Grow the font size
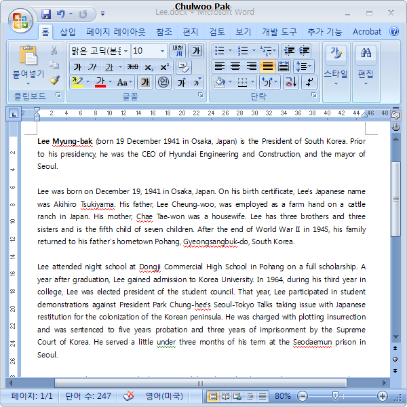Screen dimensions: 407x407 pos(181,83)
